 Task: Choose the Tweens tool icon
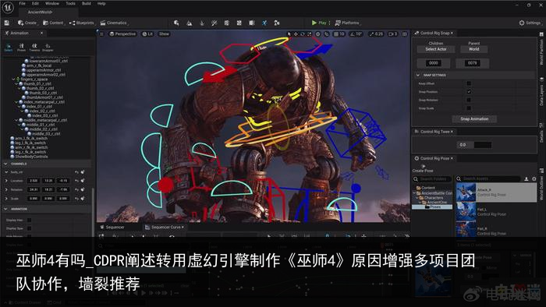tap(34, 47)
